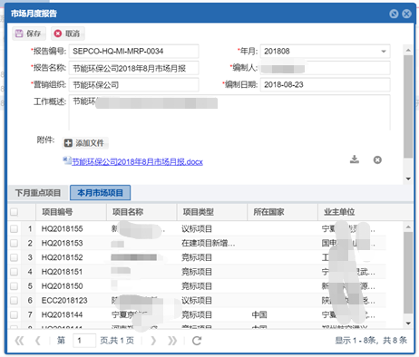The height and width of the screenshot is (357, 419).
Task: Click the page number input box
Action: (x=84, y=341)
